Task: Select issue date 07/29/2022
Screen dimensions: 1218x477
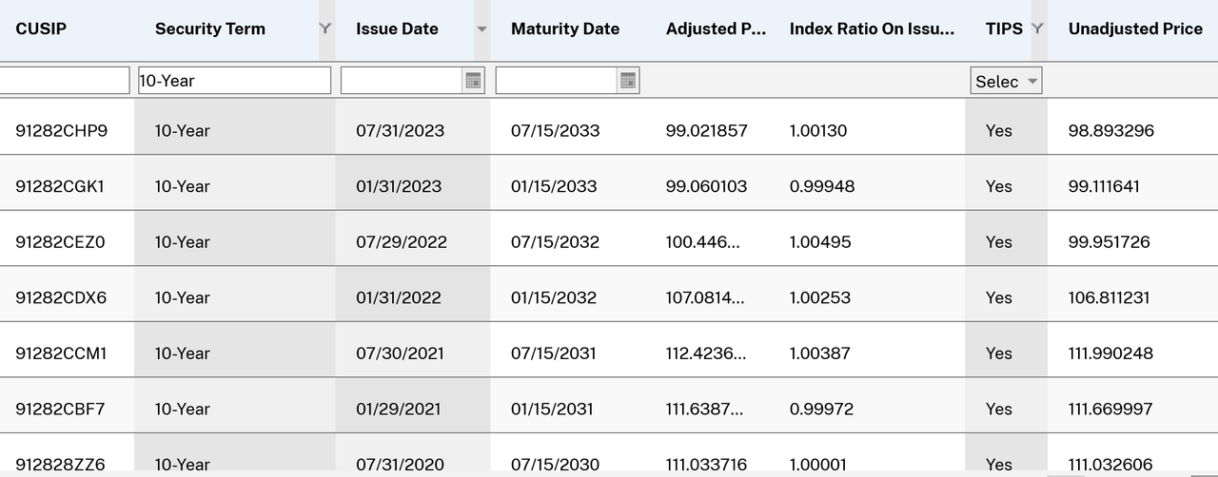Action: click(402, 241)
